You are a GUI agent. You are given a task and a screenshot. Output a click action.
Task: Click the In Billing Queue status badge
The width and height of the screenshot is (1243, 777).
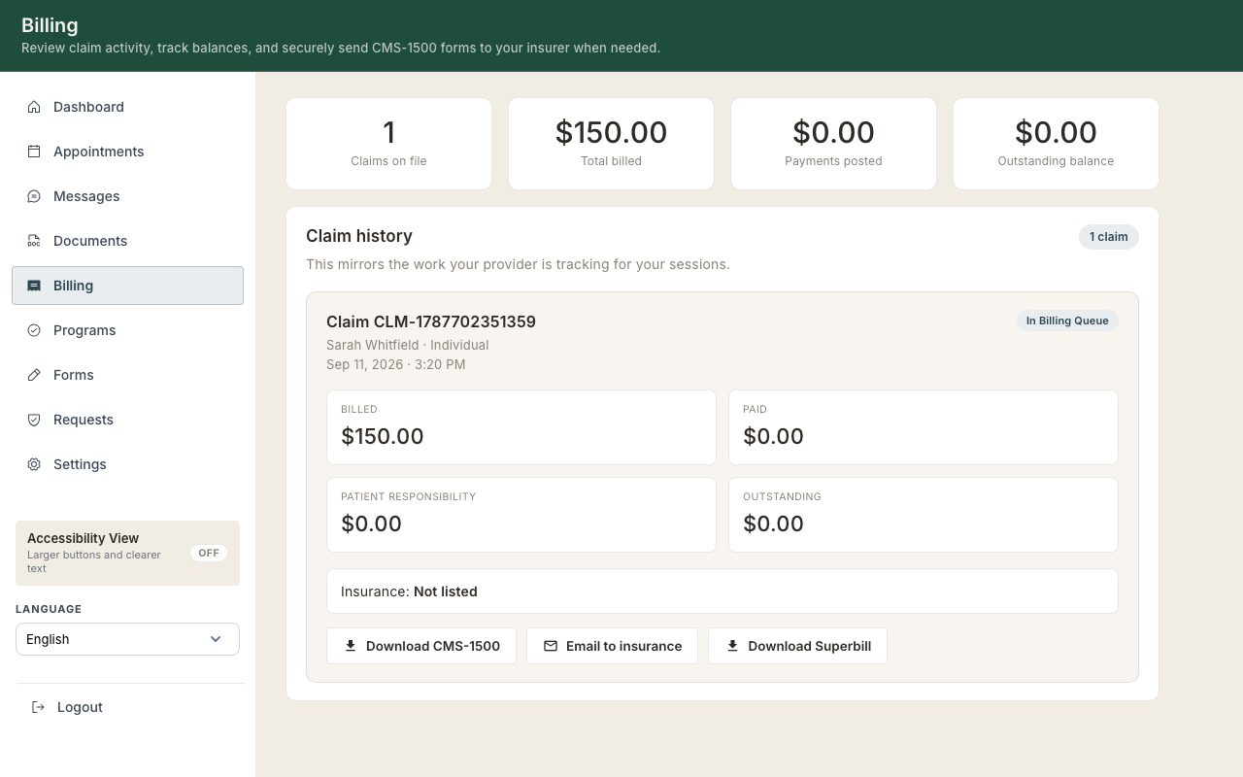[x=1067, y=321]
